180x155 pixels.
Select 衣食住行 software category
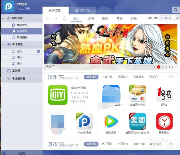coord(107,77)
